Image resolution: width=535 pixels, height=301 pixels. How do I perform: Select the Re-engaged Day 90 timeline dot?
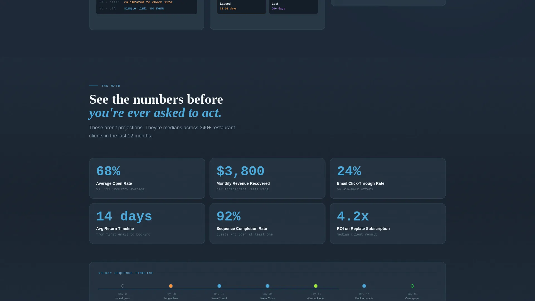(x=412, y=286)
